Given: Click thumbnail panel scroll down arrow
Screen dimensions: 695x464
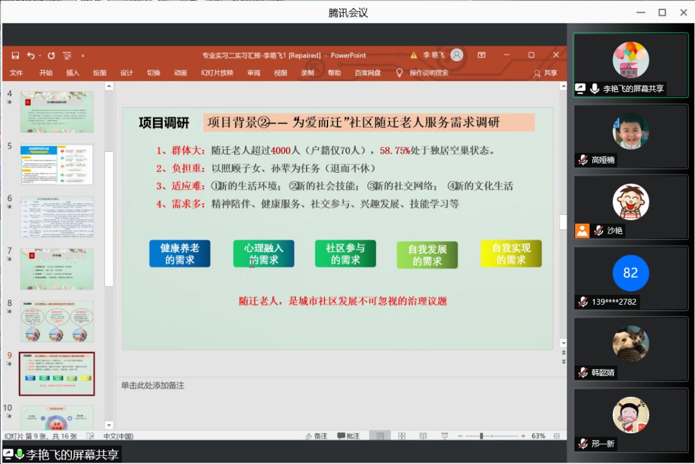Looking at the screenshot, I should coord(109,425).
